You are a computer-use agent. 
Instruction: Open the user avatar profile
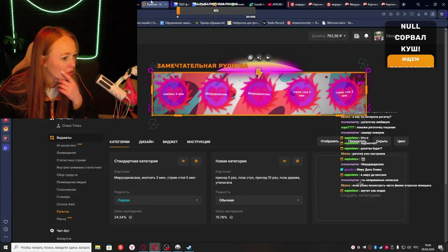click(378, 36)
